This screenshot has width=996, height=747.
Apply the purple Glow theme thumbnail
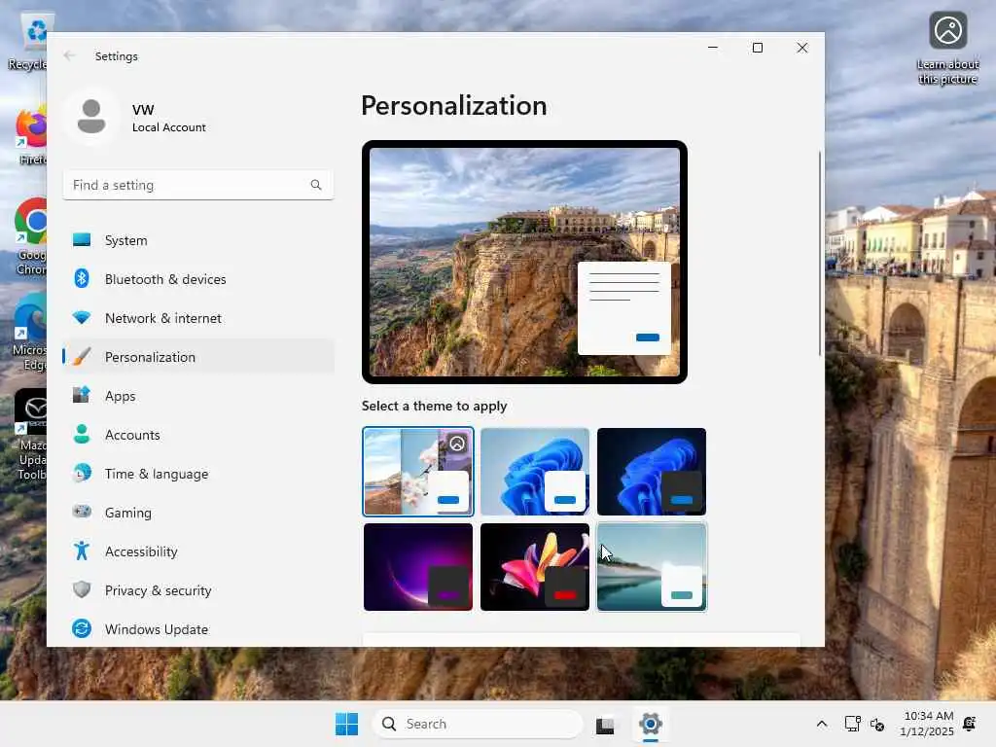(418, 567)
